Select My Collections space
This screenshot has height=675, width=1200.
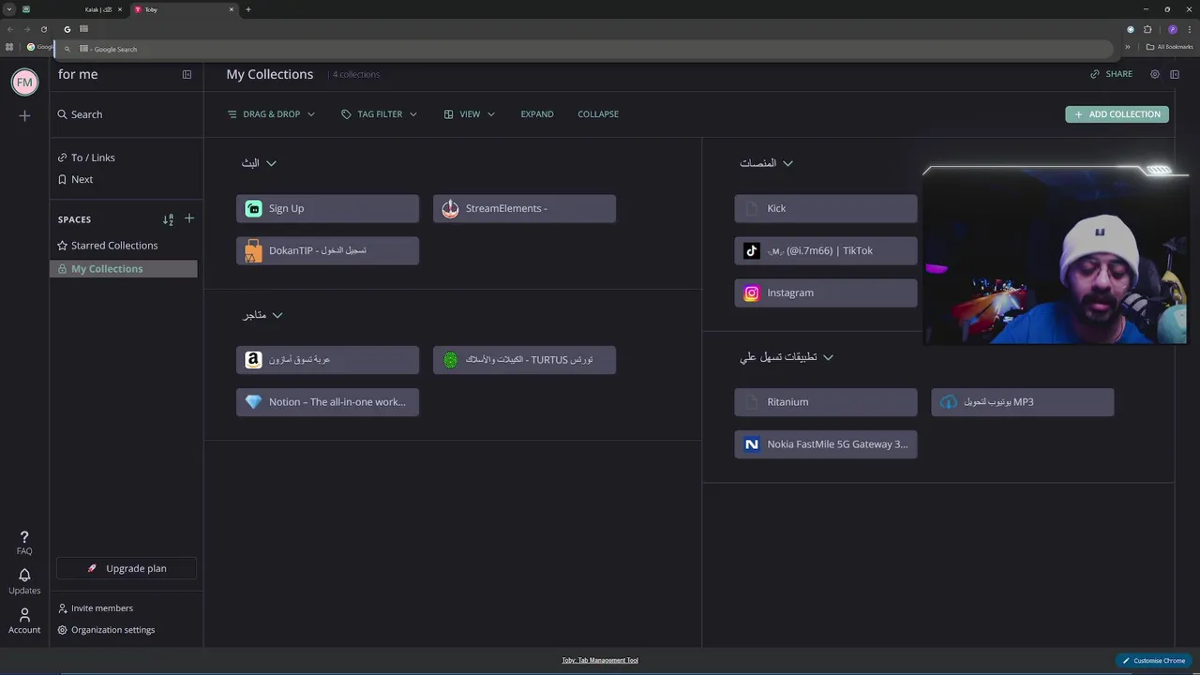124,269
